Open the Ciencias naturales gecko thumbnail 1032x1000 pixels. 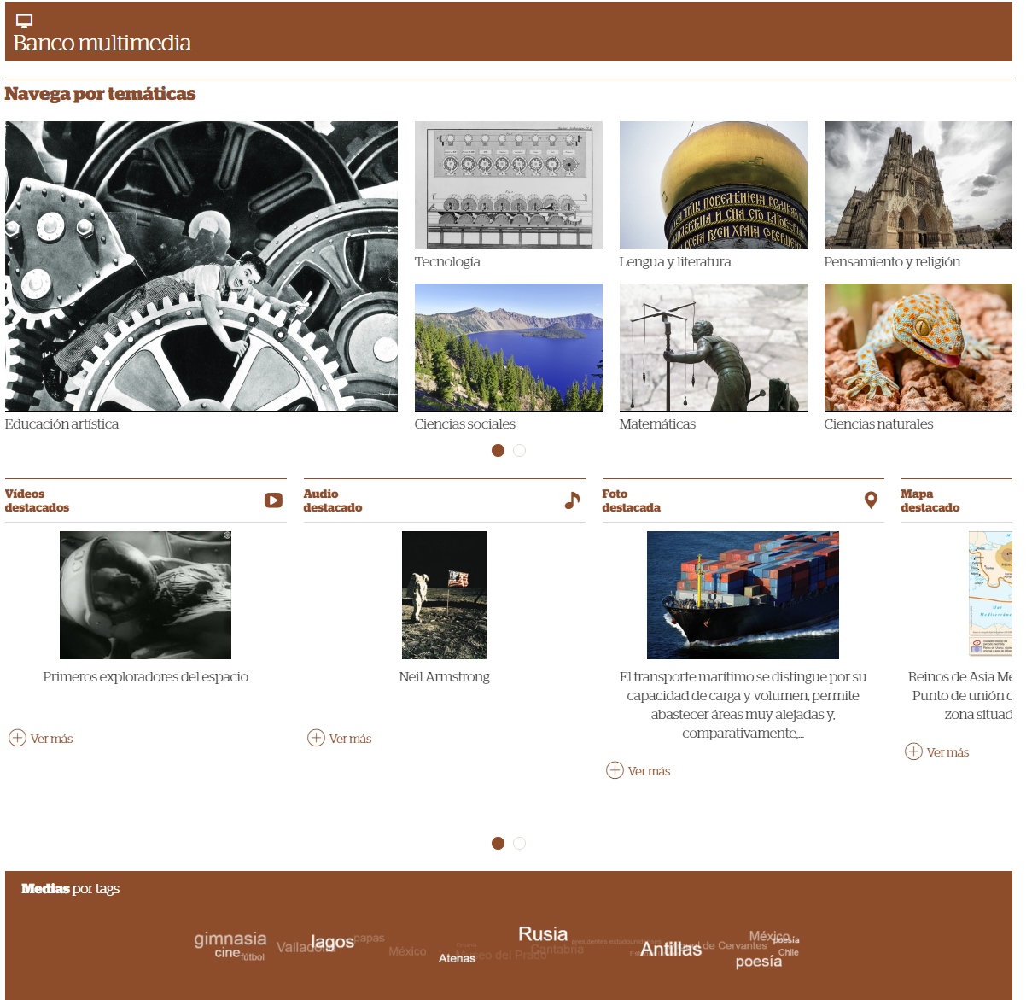click(918, 348)
